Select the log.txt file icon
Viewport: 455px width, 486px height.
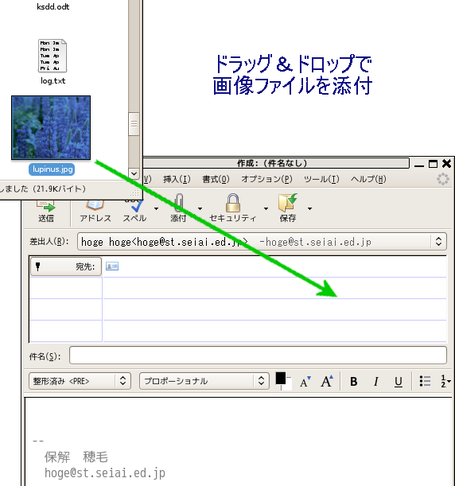[52, 56]
